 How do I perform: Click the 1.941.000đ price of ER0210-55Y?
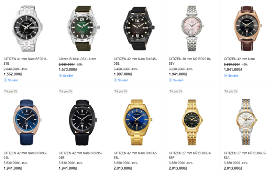[x=178, y=74]
